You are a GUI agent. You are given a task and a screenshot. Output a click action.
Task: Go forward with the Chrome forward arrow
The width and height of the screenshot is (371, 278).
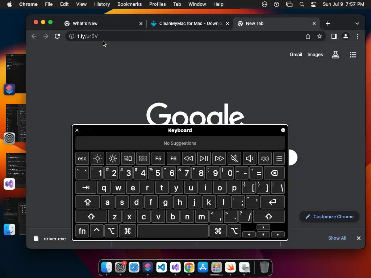pos(46,36)
